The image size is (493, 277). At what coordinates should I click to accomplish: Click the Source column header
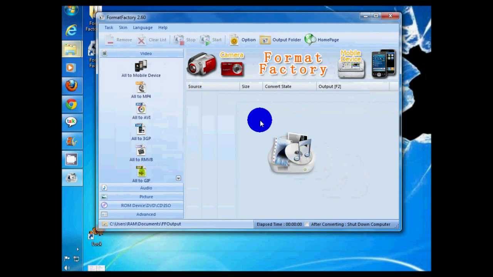click(213, 87)
